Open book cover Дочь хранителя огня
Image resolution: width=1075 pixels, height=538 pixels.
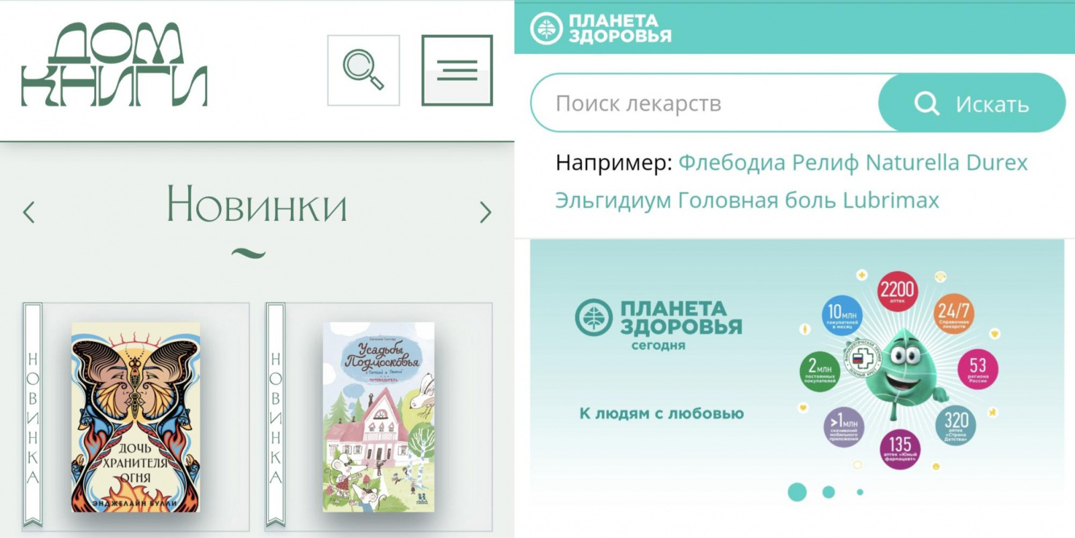(136, 417)
